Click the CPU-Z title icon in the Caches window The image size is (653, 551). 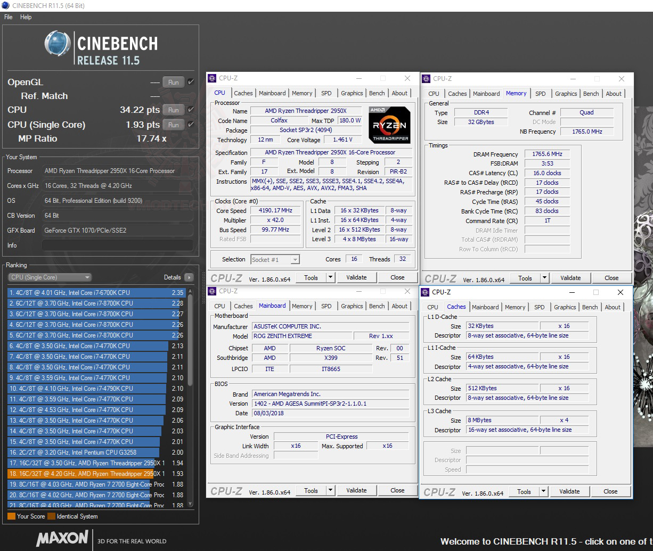click(425, 292)
